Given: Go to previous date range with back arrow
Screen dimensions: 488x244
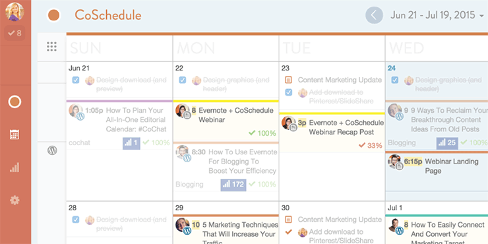Looking at the screenshot, I should 374,15.
